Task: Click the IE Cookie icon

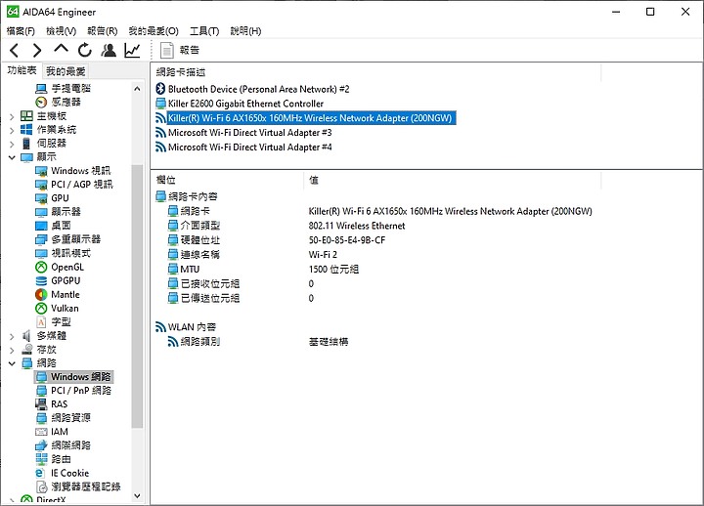Action: [41, 473]
